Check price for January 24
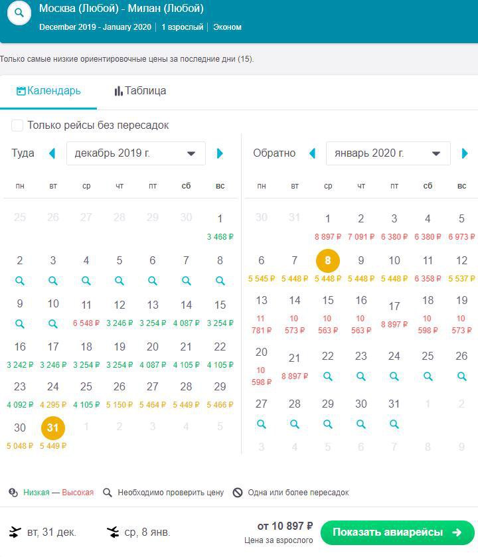The width and height of the screenshot is (478, 557). coord(394,376)
